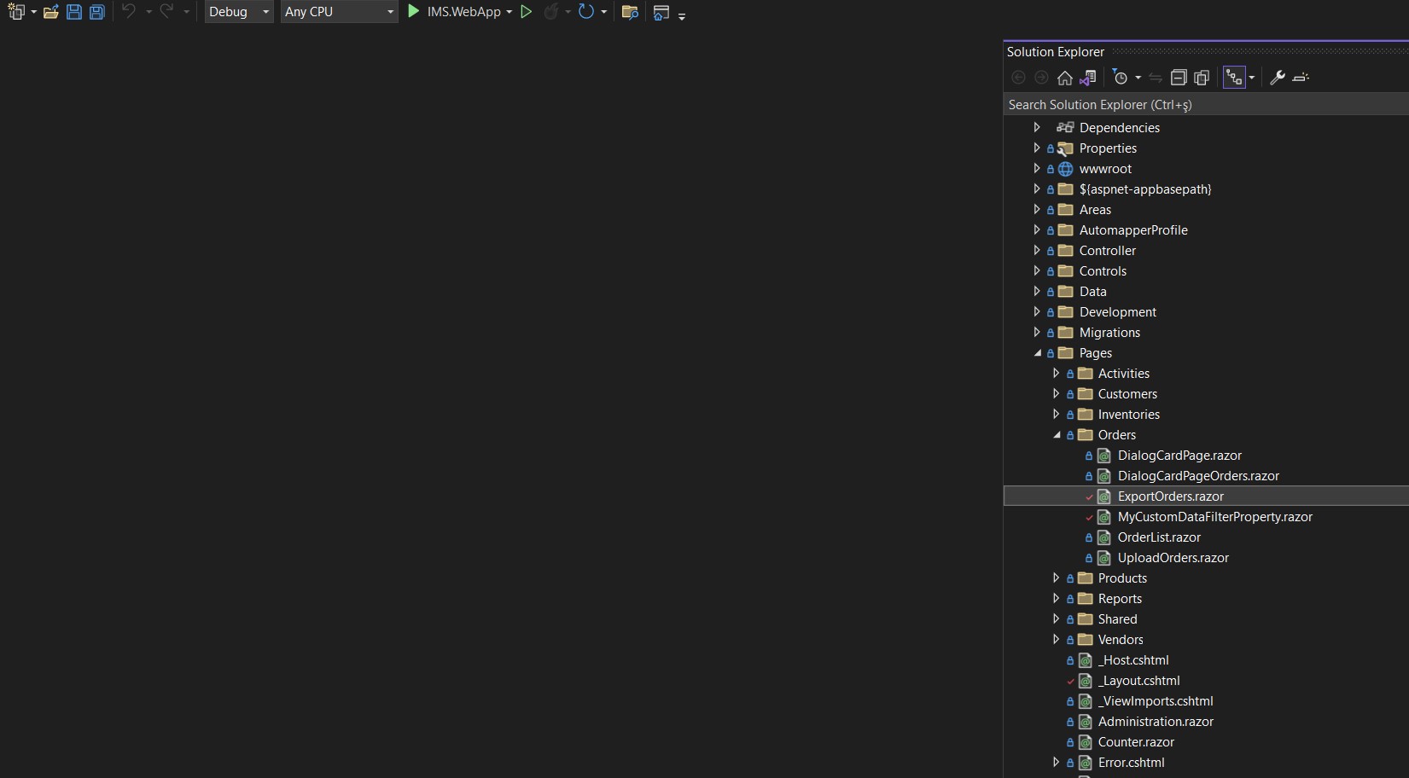Click the Open File folder icon
This screenshot has height=778, width=1409.
(51, 12)
